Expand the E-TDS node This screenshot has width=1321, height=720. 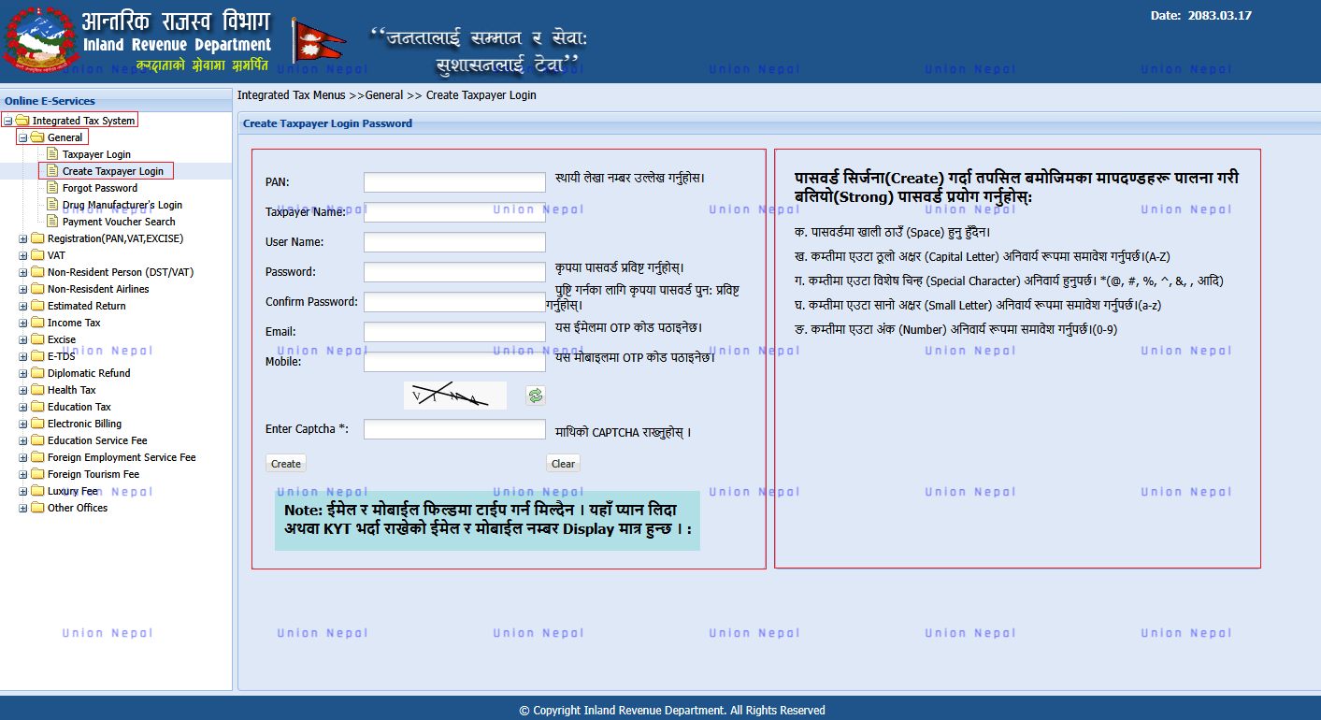pyautogui.click(x=23, y=356)
